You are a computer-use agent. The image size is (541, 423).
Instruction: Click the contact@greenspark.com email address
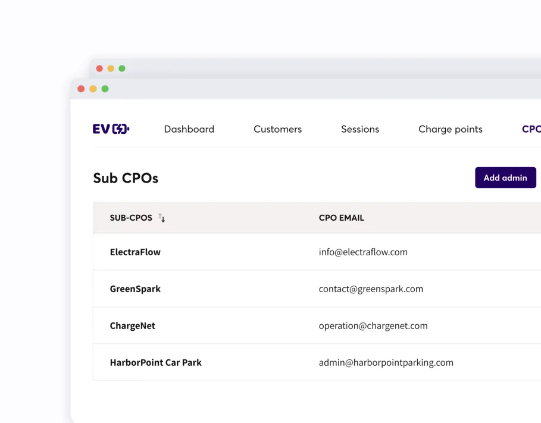coord(371,289)
